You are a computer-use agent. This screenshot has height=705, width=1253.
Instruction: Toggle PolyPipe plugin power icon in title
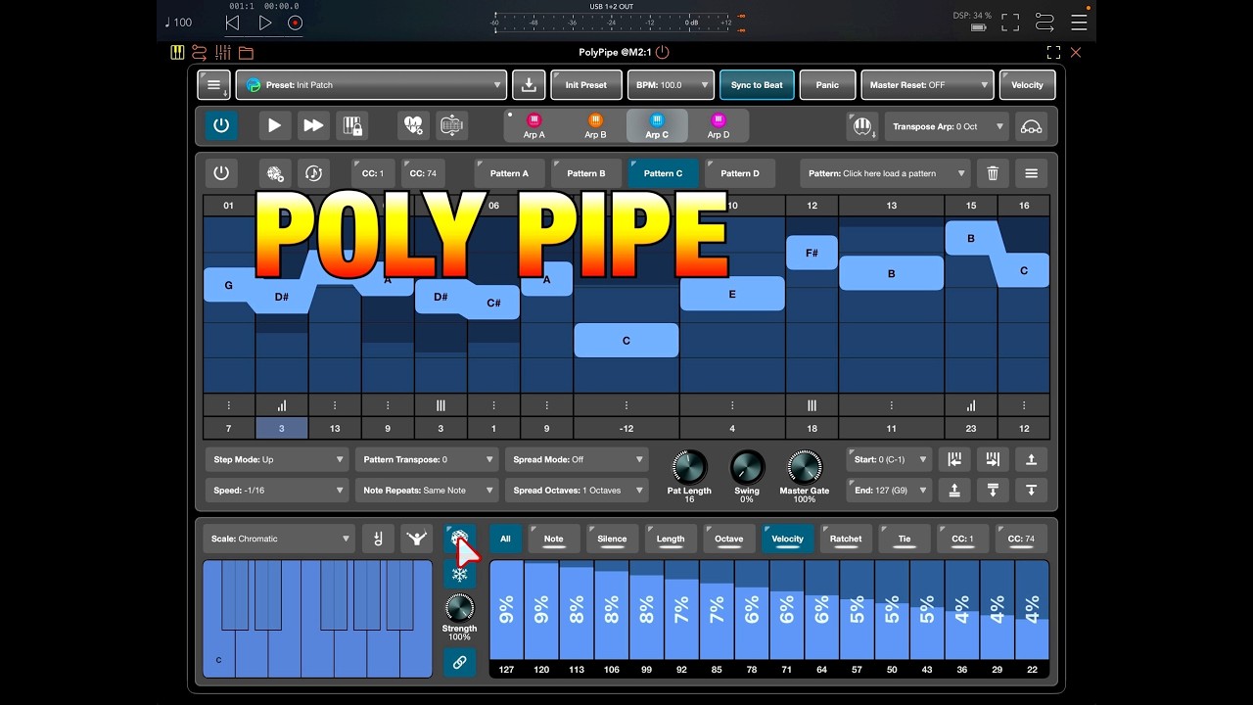tap(663, 52)
